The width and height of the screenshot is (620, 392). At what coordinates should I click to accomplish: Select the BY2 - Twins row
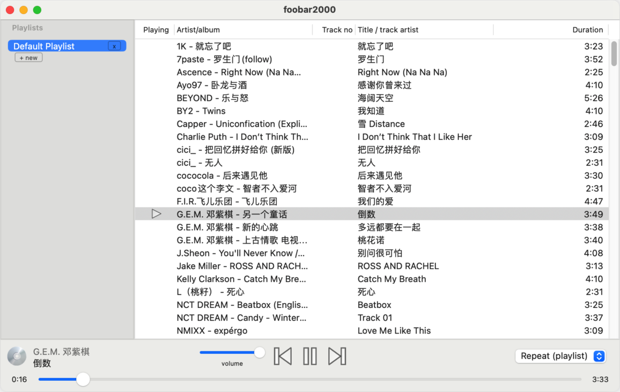[x=372, y=111]
